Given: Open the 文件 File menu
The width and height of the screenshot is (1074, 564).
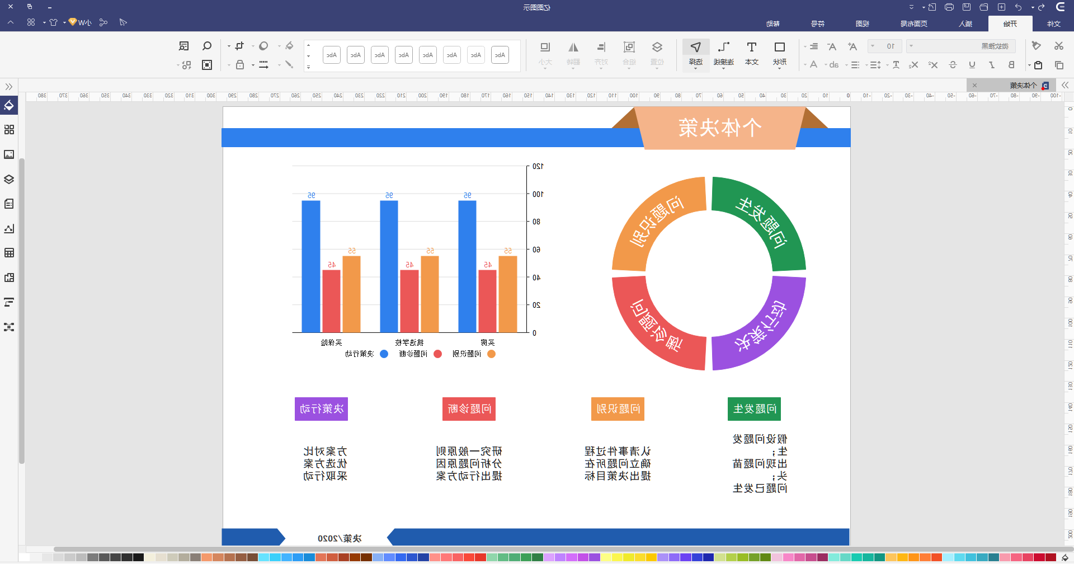Looking at the screenshot, I should [x=1054, y=23].
